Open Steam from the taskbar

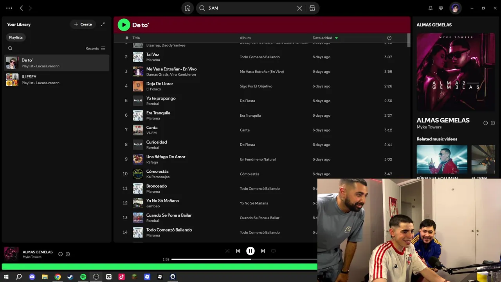pyautogui.click(x=70, y=277)
